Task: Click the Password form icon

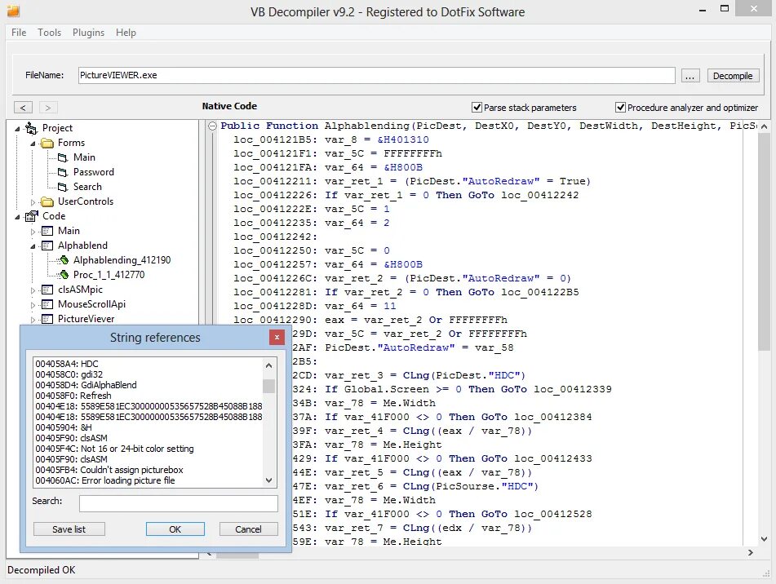Action: click(x=63, y=173)
